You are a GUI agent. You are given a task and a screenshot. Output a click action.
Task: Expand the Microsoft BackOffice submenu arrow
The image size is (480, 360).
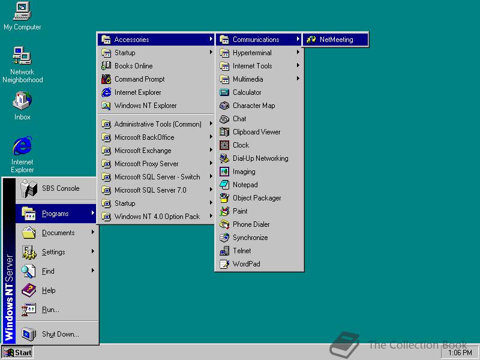pos(211,137)
